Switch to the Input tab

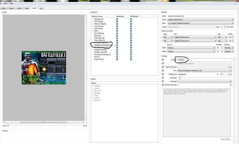(x=27, y=8)
